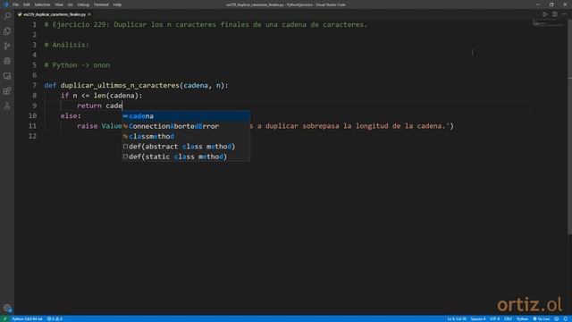The height and width of the screenshot is (322, 572).
Task: Change file encoding UTF-8
Action: [494, 319]
